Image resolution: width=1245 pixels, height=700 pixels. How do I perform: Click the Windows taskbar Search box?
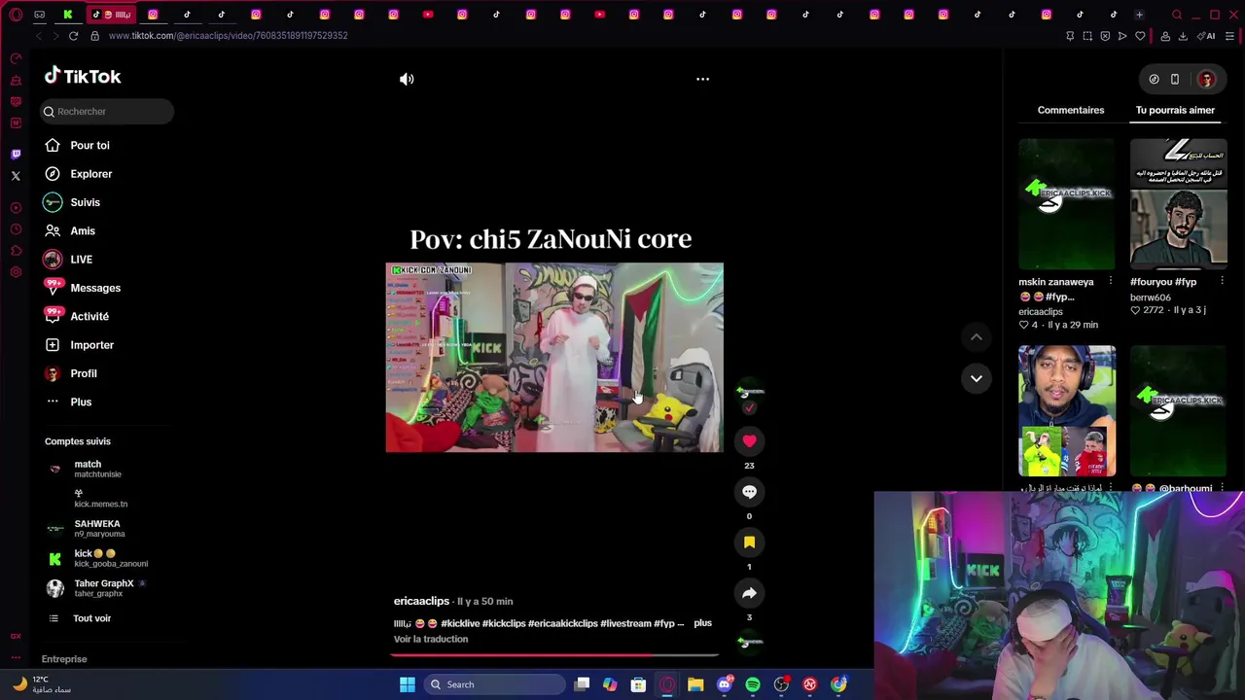coord(495,684)
